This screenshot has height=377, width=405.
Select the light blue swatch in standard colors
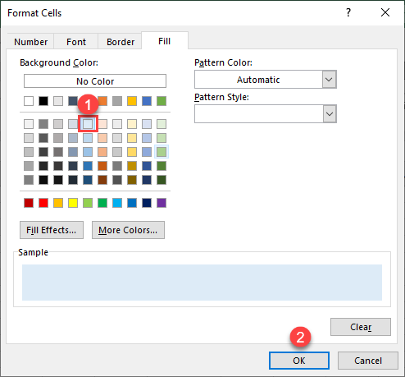pyautogui.click(x=117, y=203)
